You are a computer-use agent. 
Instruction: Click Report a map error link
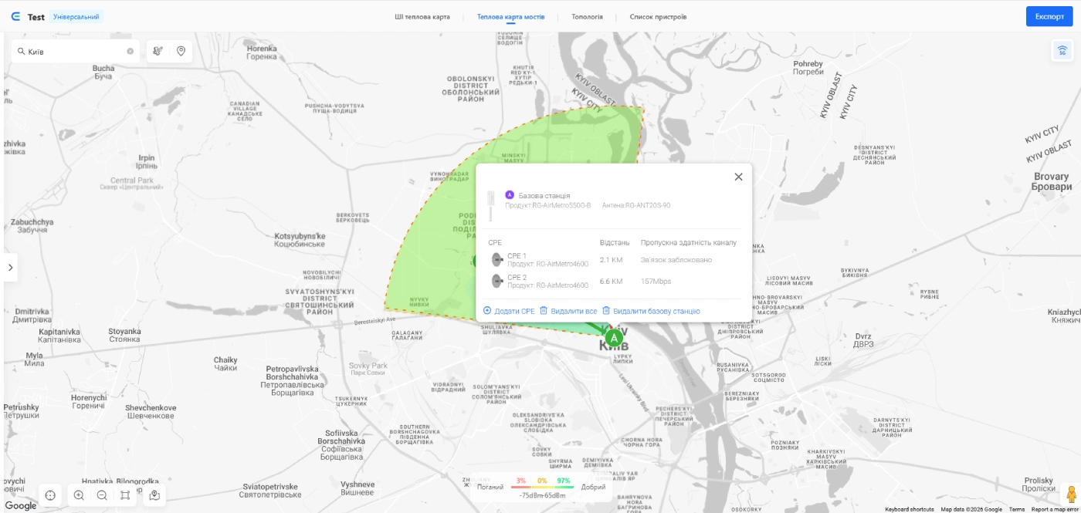(1055, 509)
